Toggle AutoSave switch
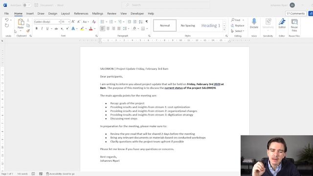Image resolution: width=313 pixels, height=176 pixels. tap(27, 5)
